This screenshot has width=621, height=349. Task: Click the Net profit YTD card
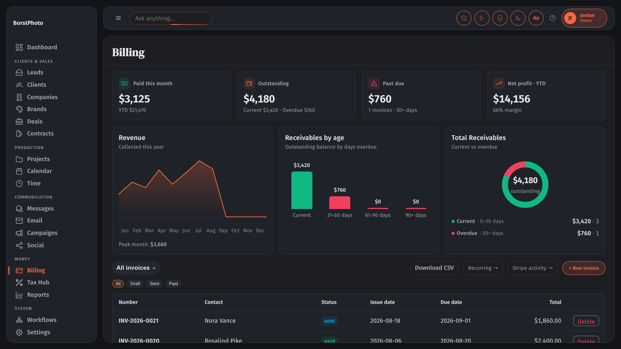[x=546, y=96]
